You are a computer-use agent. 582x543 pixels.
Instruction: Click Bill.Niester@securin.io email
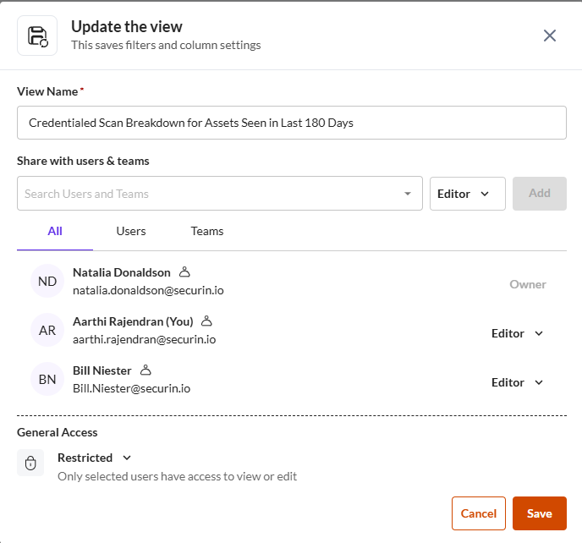[x=131, y=388]
